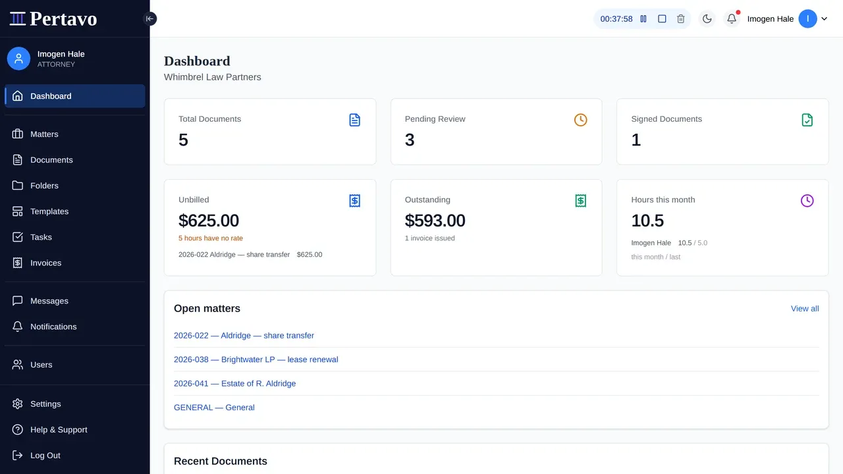The image size is (843, 474).
Task: Open the Imogen Hale attorney profile in the sidebar
Action: tap(74, 59)
